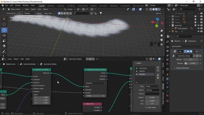
Task: Open the Group sidebar tab
Action: [x=163, y=86]
